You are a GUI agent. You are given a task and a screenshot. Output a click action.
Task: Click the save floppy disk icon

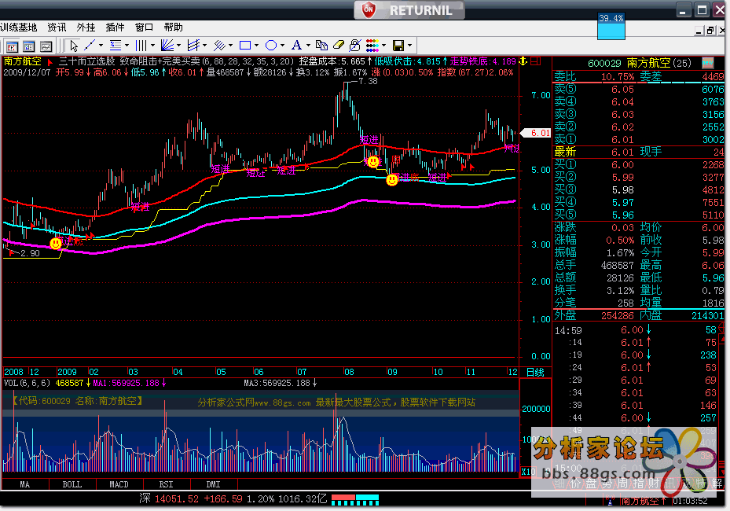(x=398, y=45)
